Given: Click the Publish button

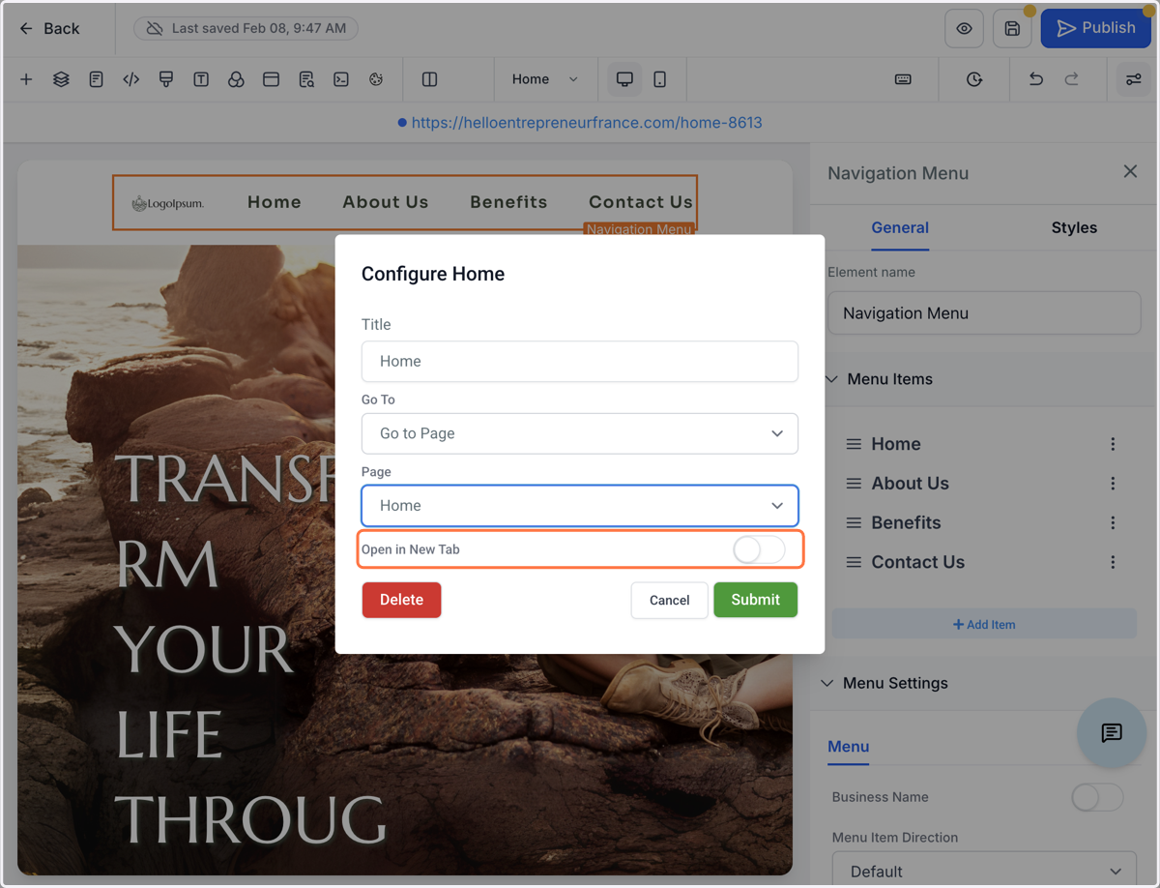Looking at the screenshot, I should point(1095,28).
